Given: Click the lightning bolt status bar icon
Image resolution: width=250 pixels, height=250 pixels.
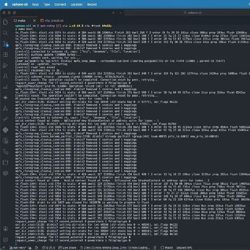Looking at the screenshot, I should click(x=155, y=247).
